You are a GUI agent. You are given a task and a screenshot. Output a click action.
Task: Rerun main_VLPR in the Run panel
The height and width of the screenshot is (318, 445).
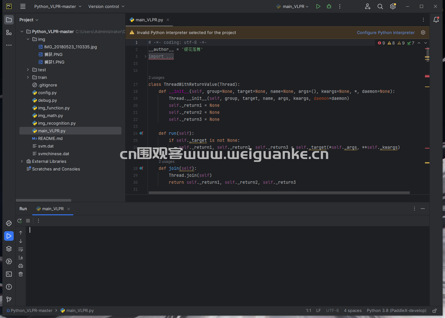[x=20, y=221]
